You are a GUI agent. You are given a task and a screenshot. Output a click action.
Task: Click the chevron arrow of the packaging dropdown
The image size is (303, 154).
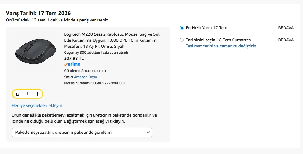pos(148,133)
